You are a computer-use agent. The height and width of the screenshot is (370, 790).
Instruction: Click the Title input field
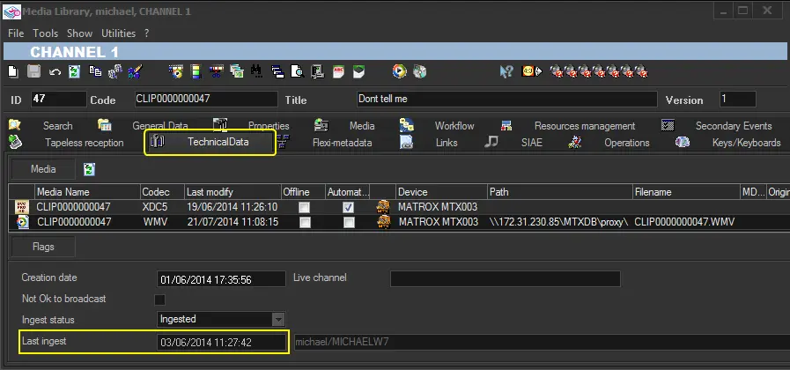506,100
